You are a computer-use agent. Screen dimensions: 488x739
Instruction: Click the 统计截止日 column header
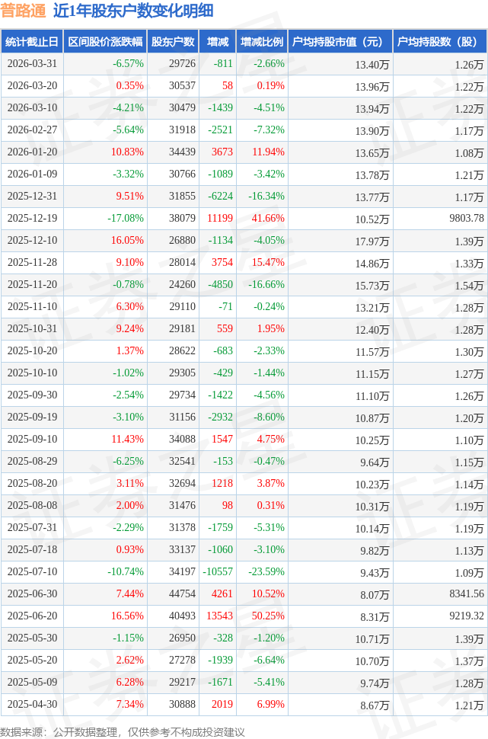pos(31,42)
